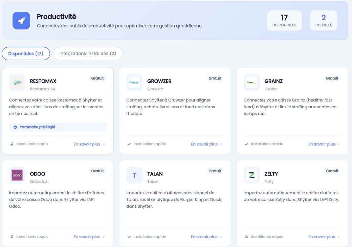The image size is (352, 247).
Task: Click the 2 Installé counter box
Action: (x=324, y=21)
